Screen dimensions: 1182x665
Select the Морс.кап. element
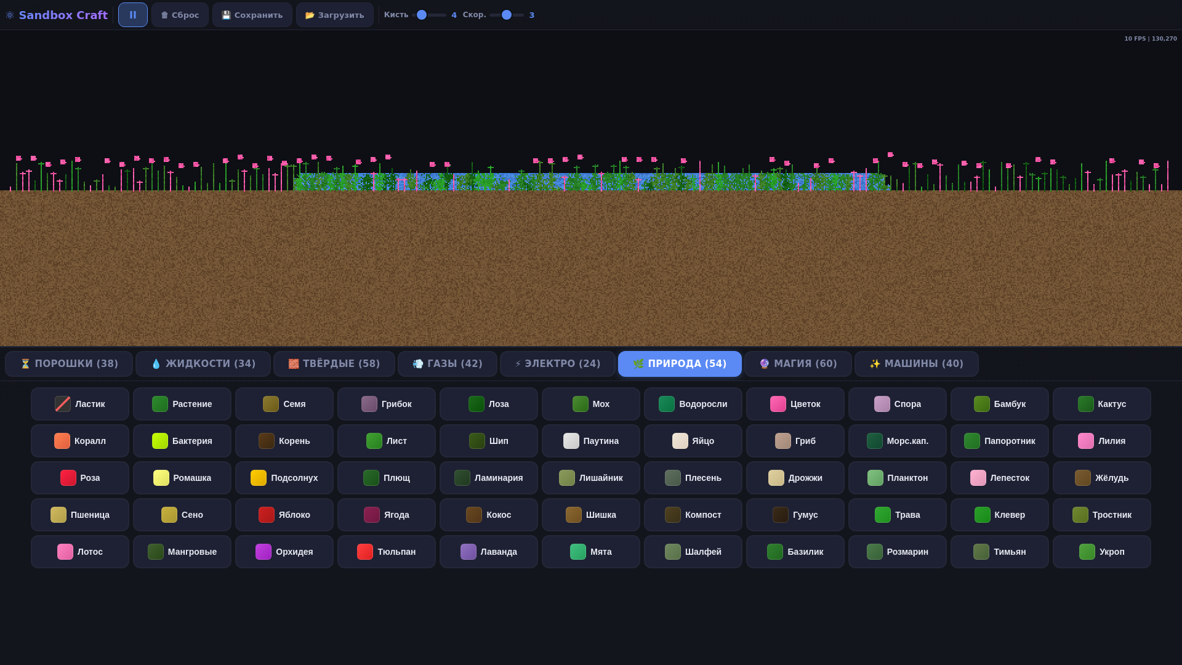tap(898, 441)
